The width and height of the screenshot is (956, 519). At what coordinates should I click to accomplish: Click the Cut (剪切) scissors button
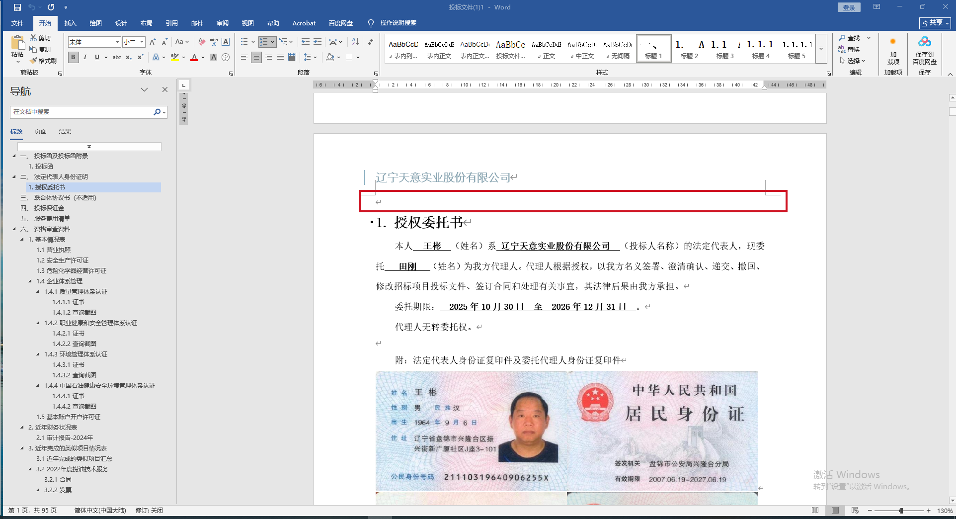[x=41, y=38]
